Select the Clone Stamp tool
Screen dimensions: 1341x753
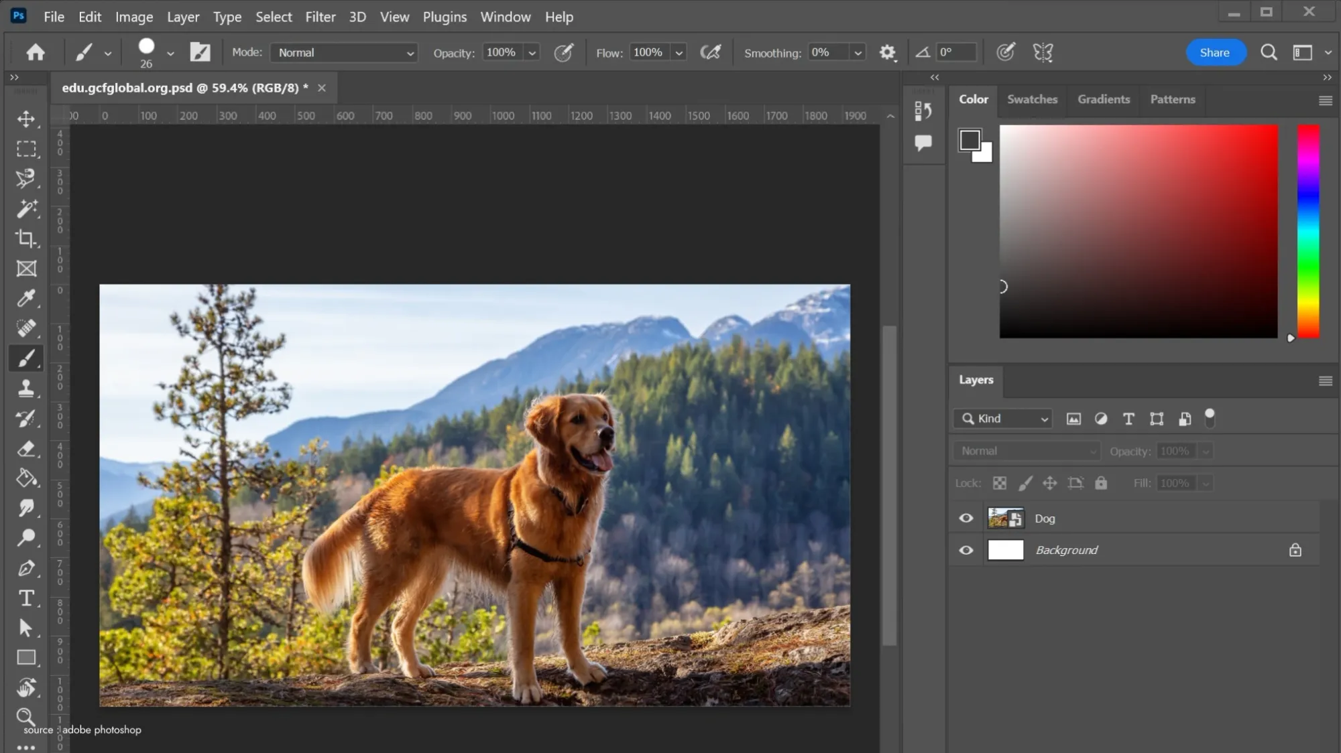coord(26,389)
